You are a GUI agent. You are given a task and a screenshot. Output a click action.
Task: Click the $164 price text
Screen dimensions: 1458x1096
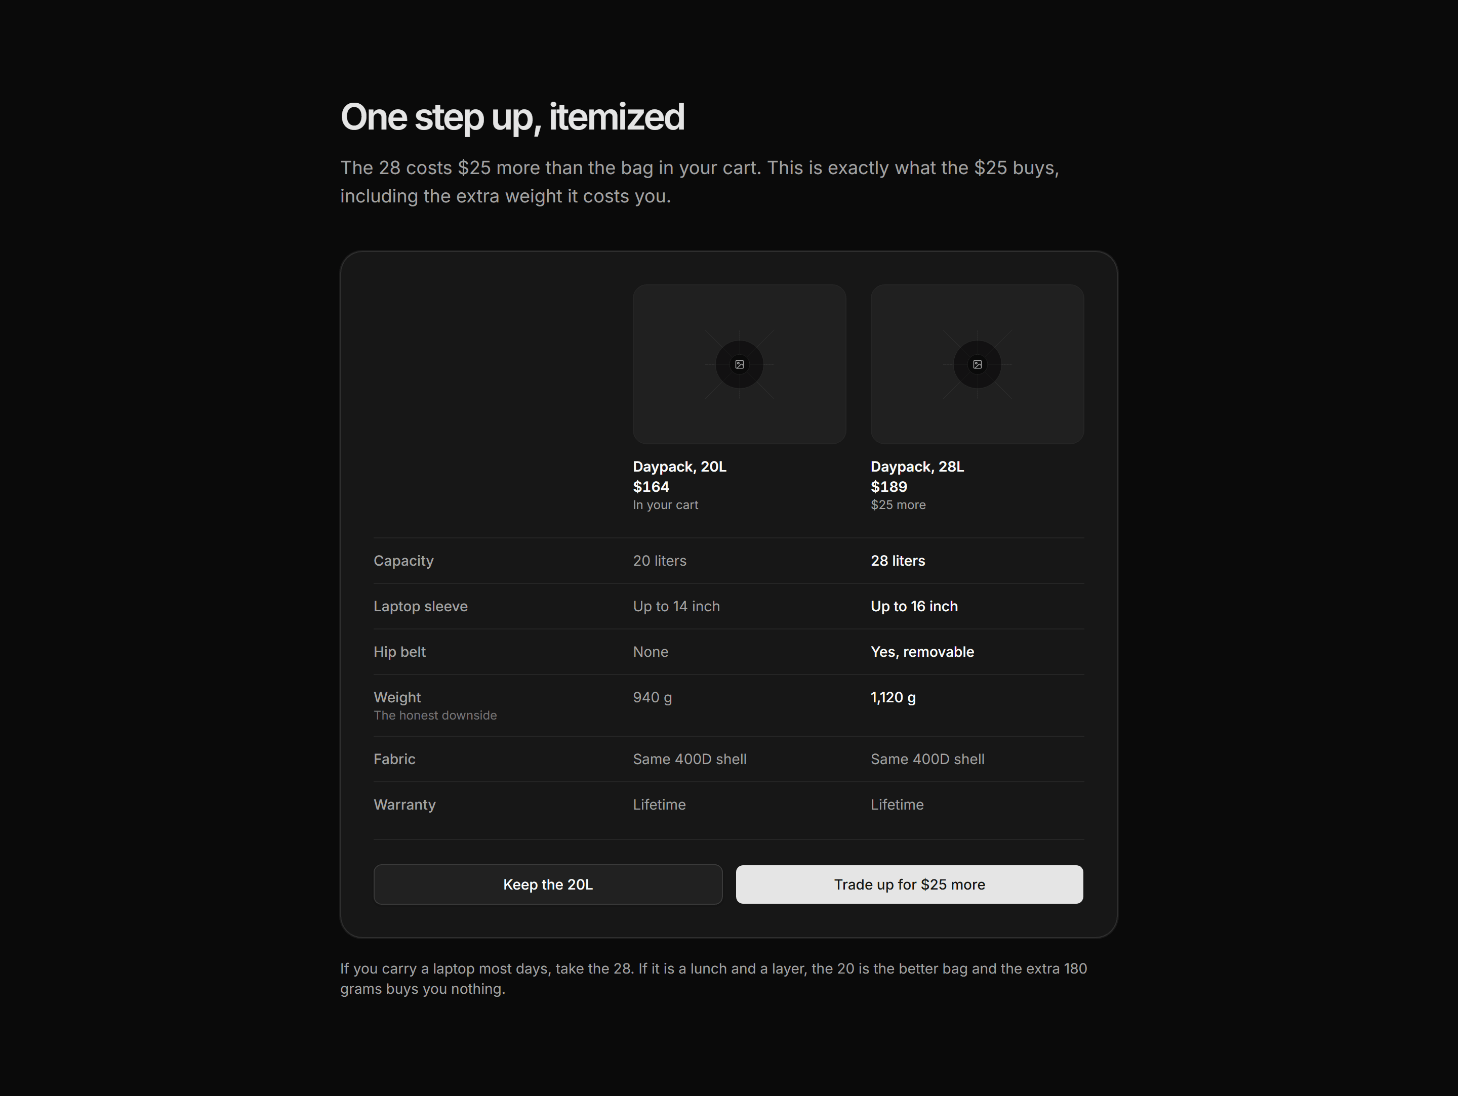pyautogui.click(x=651, y=487)
